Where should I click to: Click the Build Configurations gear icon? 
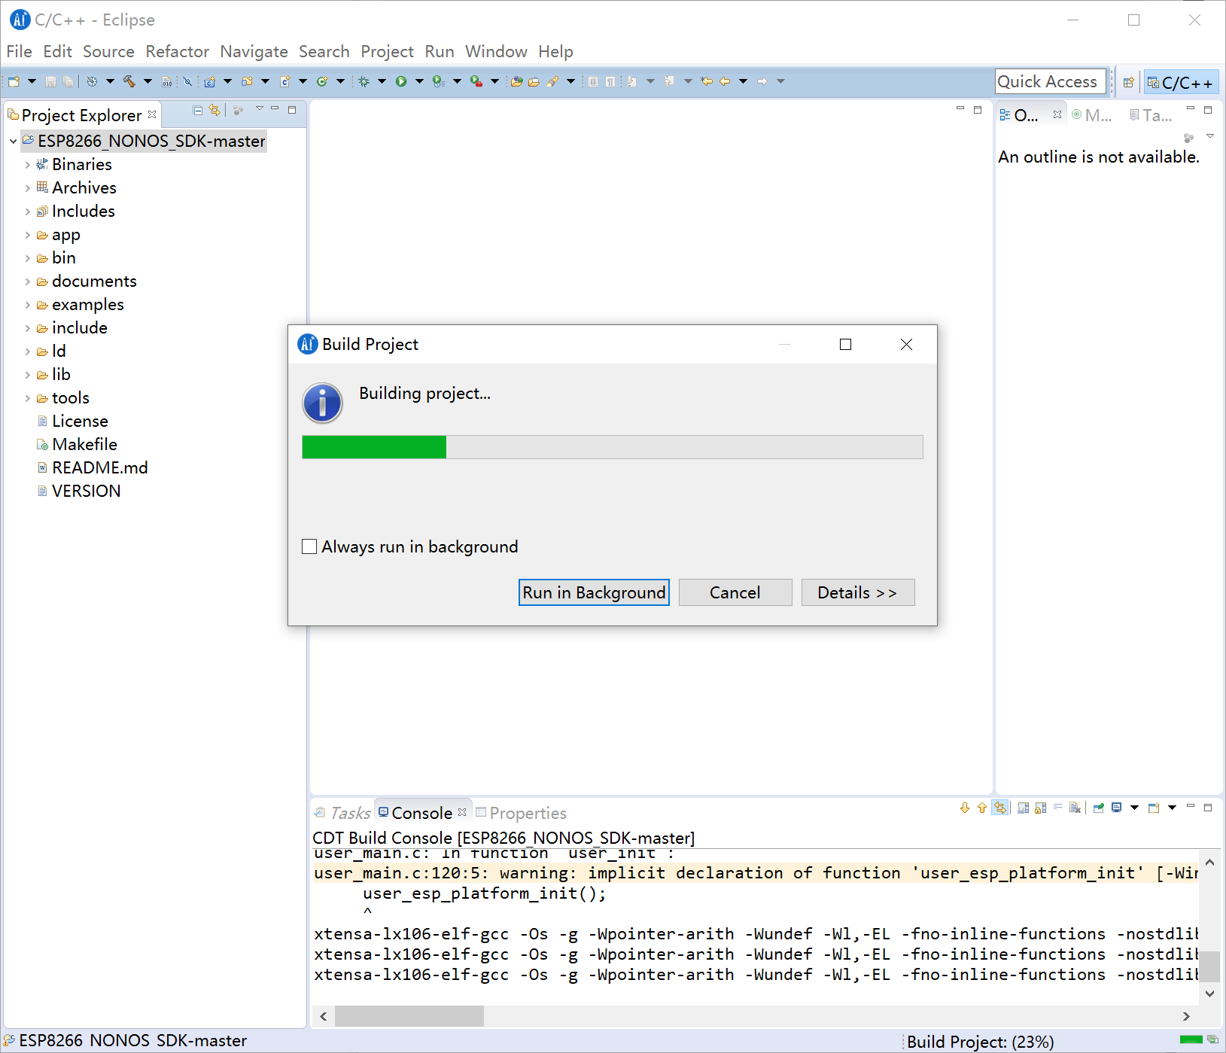(x=92, y=81)
